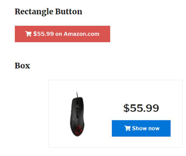Click the cart icon in red Amazon button

point(29,34)
